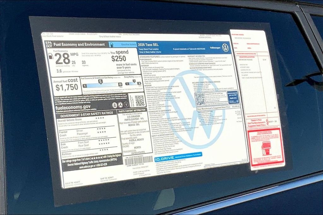Click the '$250' fuel cost figure
The width and height of the screenshot is (323, 215).
coord(119,59)
